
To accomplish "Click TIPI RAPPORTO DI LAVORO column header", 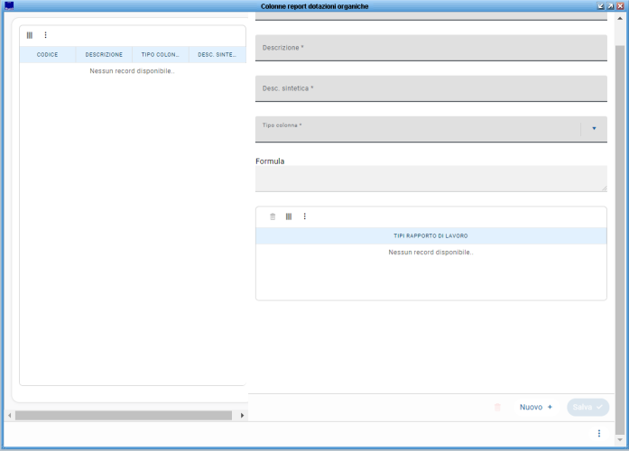I will pos(430,235).
